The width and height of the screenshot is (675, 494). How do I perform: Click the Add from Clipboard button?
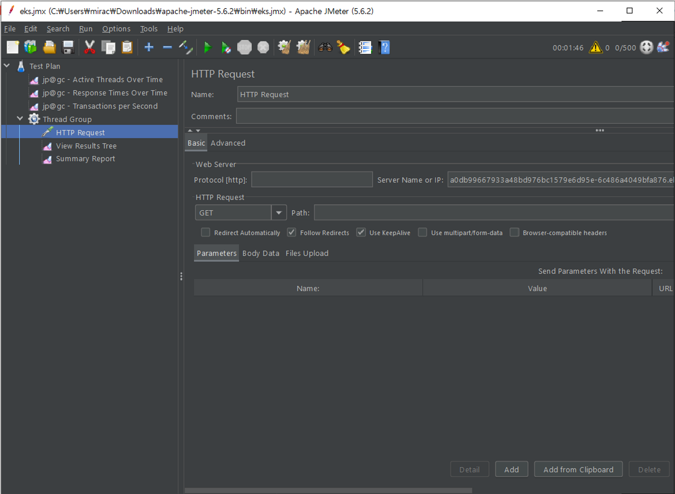578,469
